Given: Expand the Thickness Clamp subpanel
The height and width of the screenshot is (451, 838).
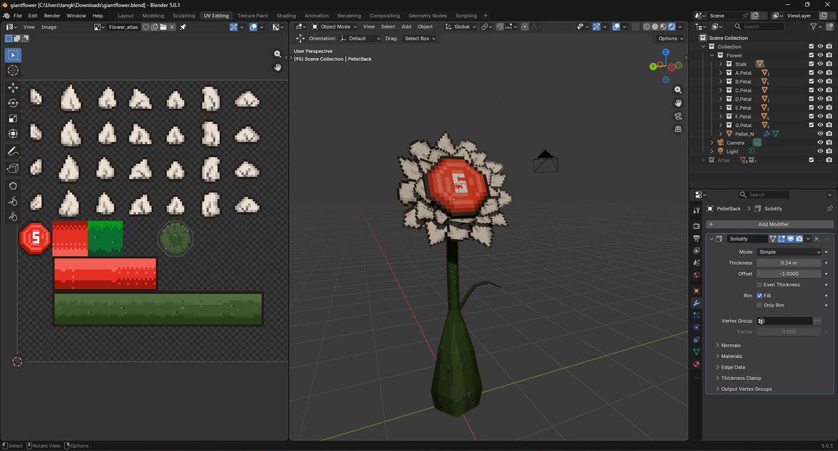Looking at the screenshot, I should [x=742, y=378].
